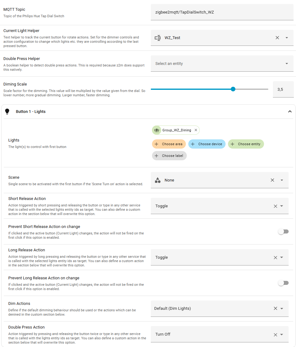This screenshot has width=296, height=347.
Task: Enable Prevent Long Release Action on change
Action: click(x=283, y=283)
